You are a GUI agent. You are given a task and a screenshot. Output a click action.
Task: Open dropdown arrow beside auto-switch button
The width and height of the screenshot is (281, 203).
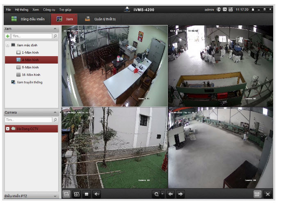(x=162, y=194)
